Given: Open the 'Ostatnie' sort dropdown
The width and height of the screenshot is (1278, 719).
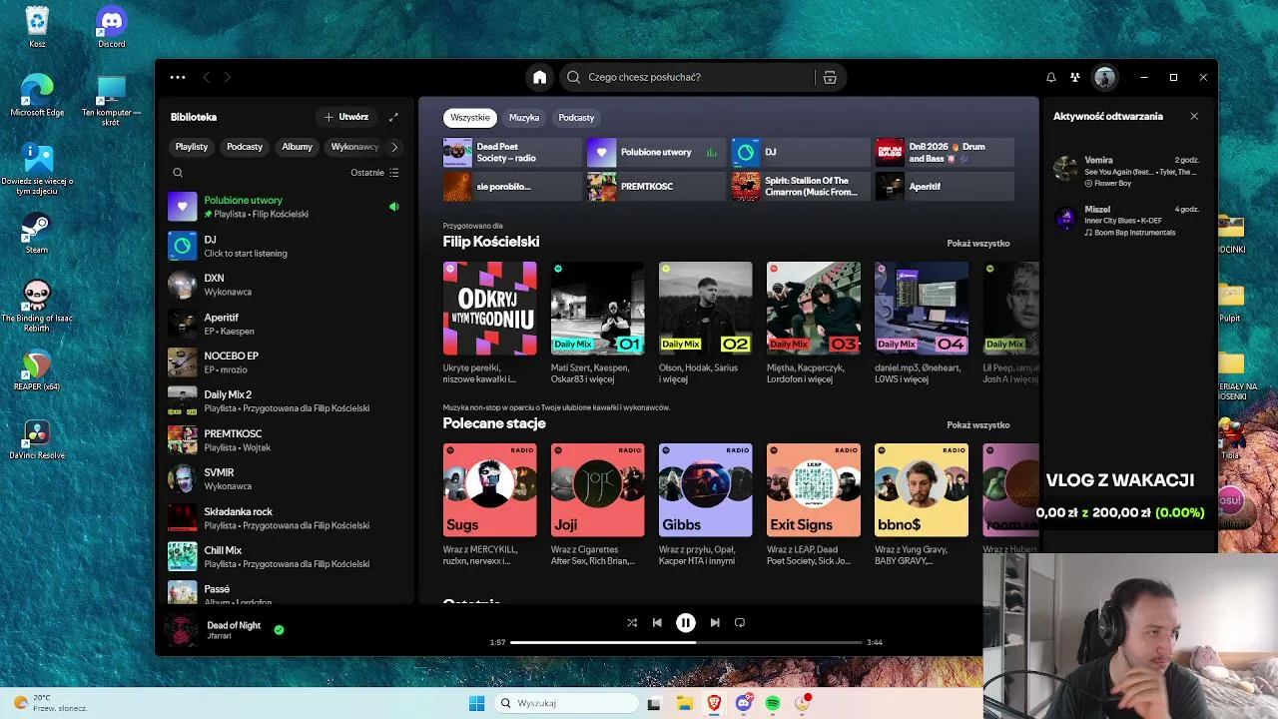Looking at the screenshot, I should point(374,173).
